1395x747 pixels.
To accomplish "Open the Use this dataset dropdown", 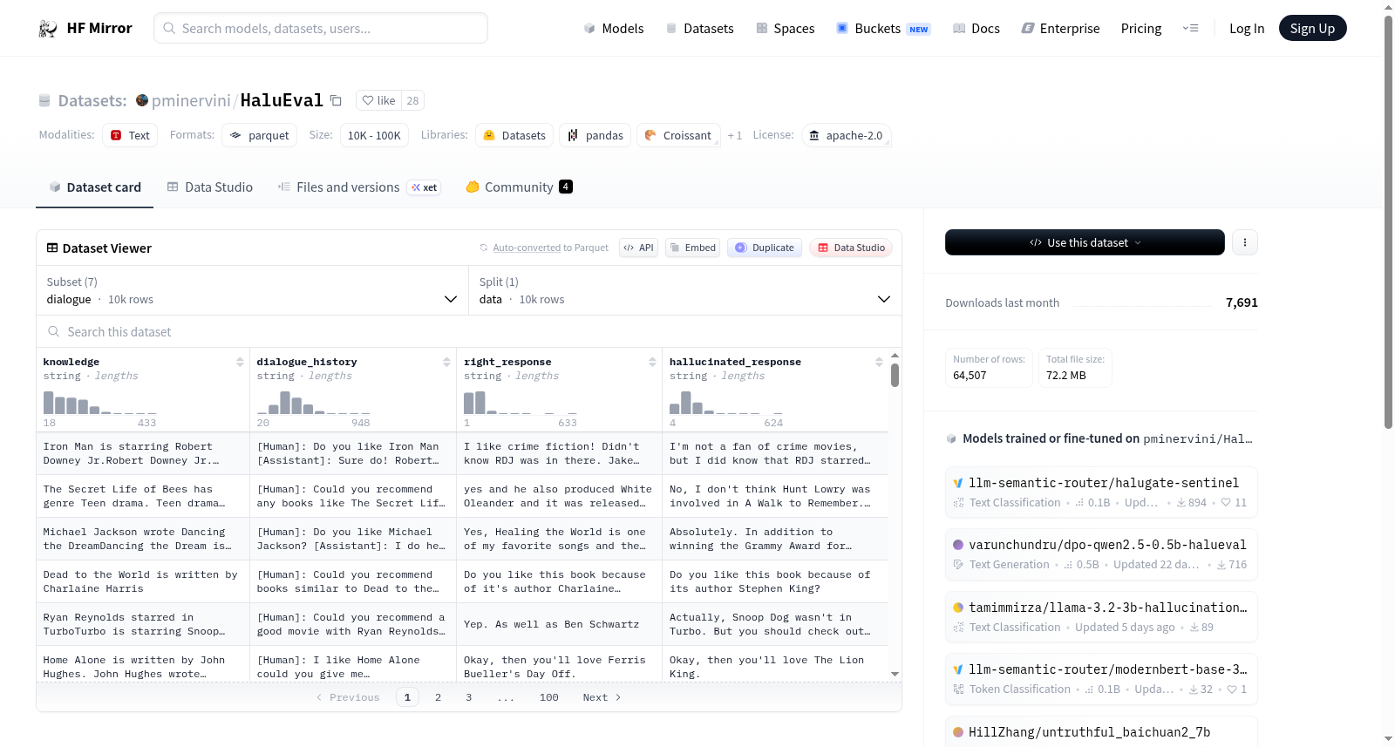I will 1085,242.
